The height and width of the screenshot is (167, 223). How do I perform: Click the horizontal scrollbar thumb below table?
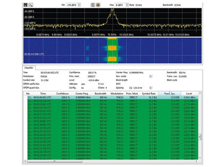pos(55,161)
